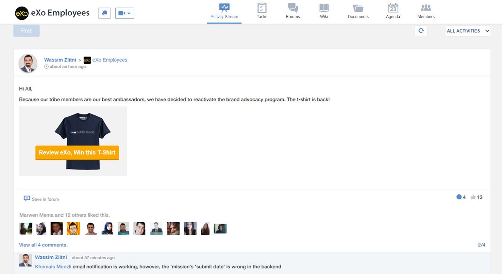Screen dimensions: 502x274
Task: Open the last liker avatar
Action: (220, 229)
